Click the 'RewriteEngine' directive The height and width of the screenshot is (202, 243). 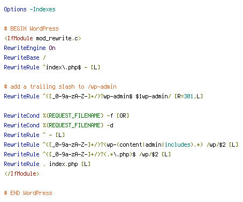tap(25, 48)
